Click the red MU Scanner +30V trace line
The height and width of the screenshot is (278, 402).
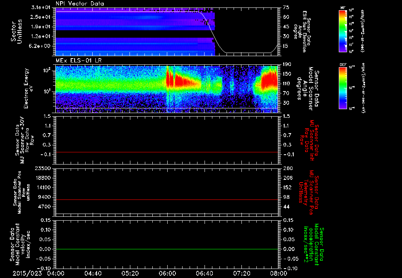pyautogui.click(x=167, y=152)
